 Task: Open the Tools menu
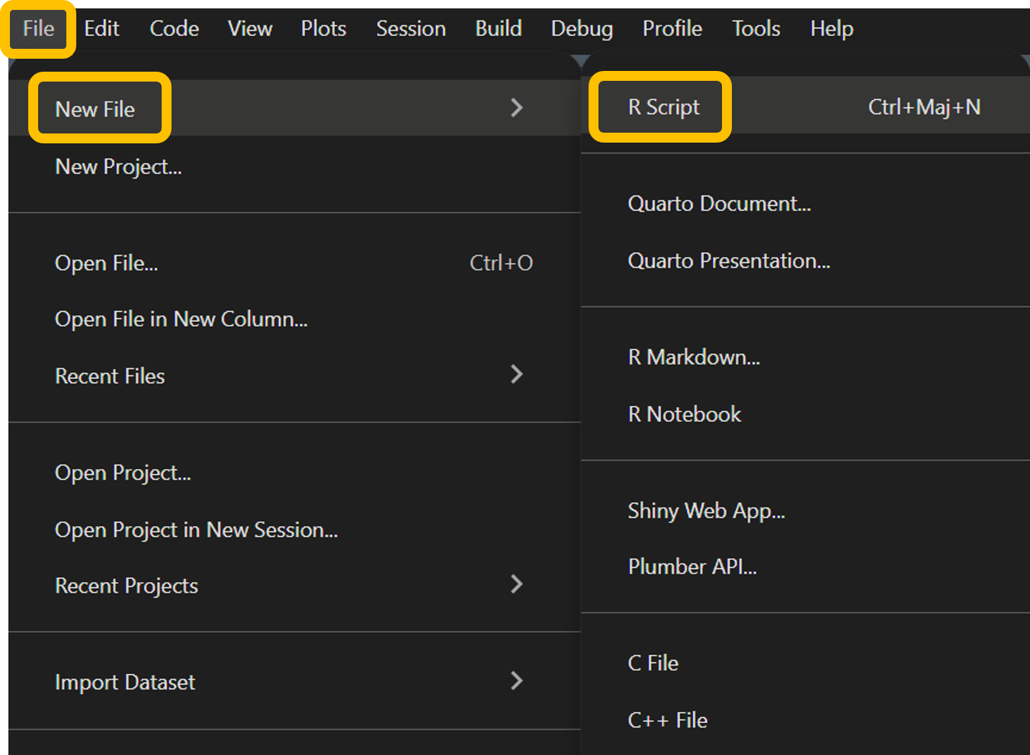pos(756,29)
